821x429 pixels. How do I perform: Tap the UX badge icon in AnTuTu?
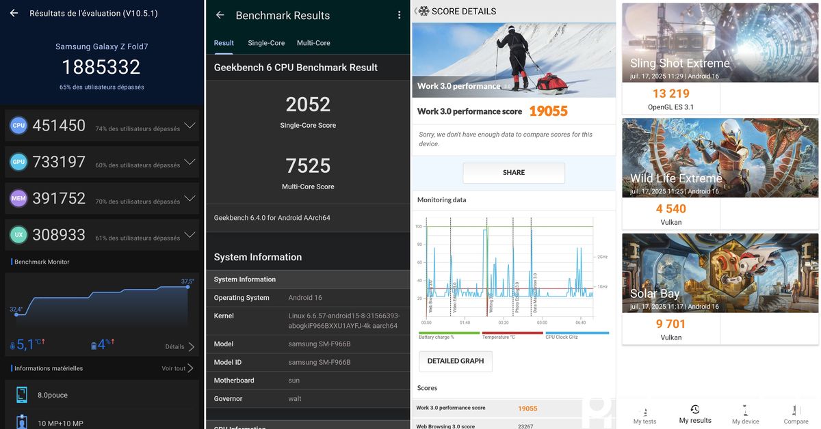point(18,235)
